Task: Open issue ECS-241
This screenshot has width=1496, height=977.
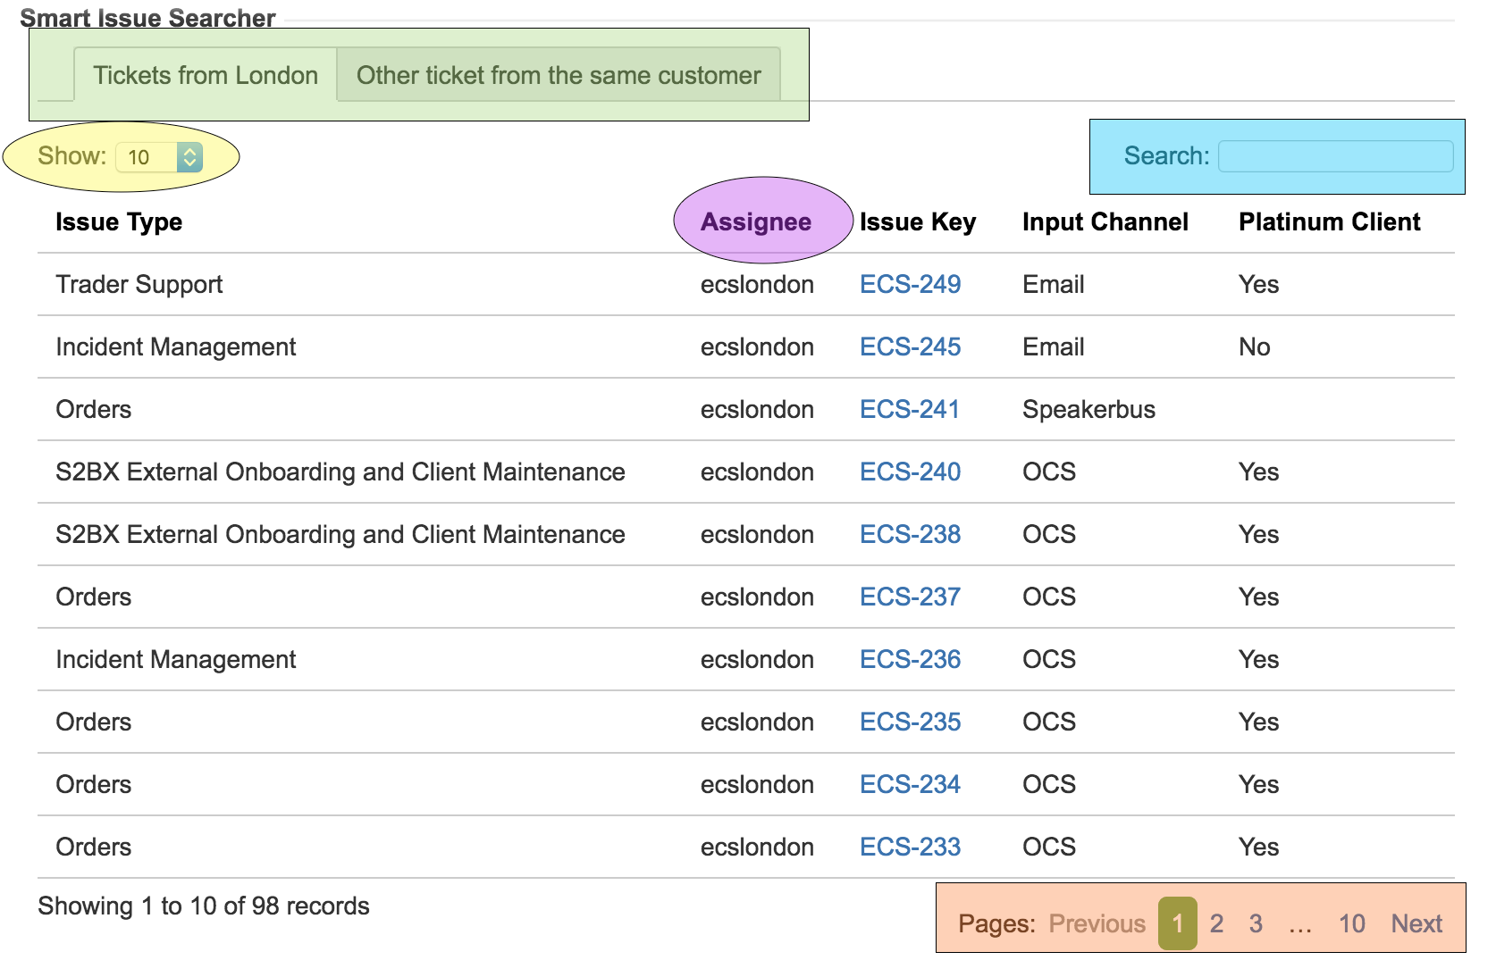Action: 909,409
